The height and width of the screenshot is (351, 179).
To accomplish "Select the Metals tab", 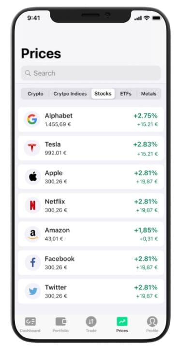I will [149, 94].
